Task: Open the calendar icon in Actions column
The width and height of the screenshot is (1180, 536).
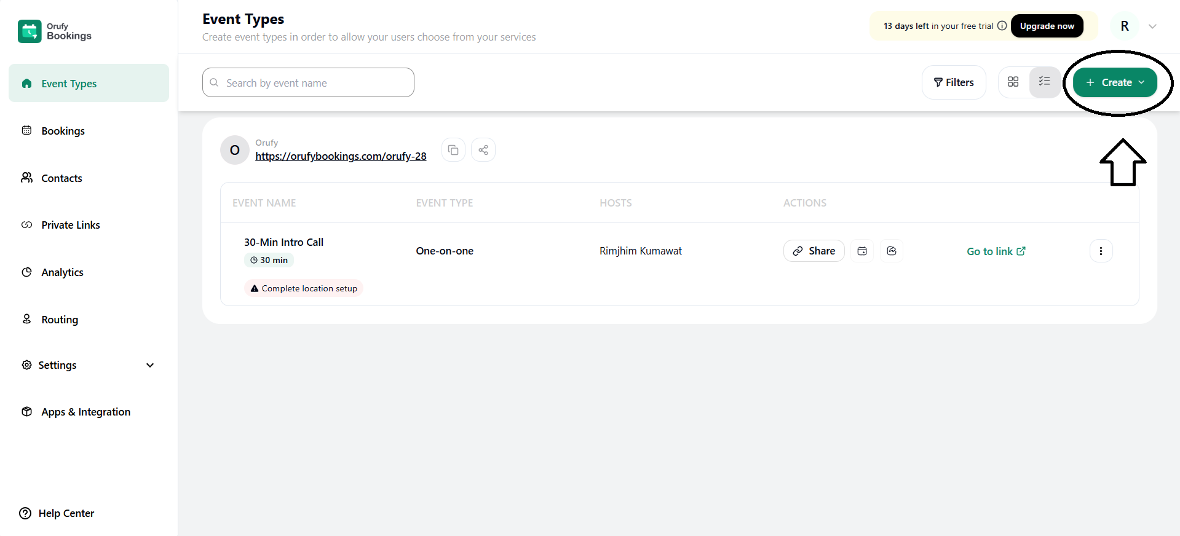Action: coord(862,251)
